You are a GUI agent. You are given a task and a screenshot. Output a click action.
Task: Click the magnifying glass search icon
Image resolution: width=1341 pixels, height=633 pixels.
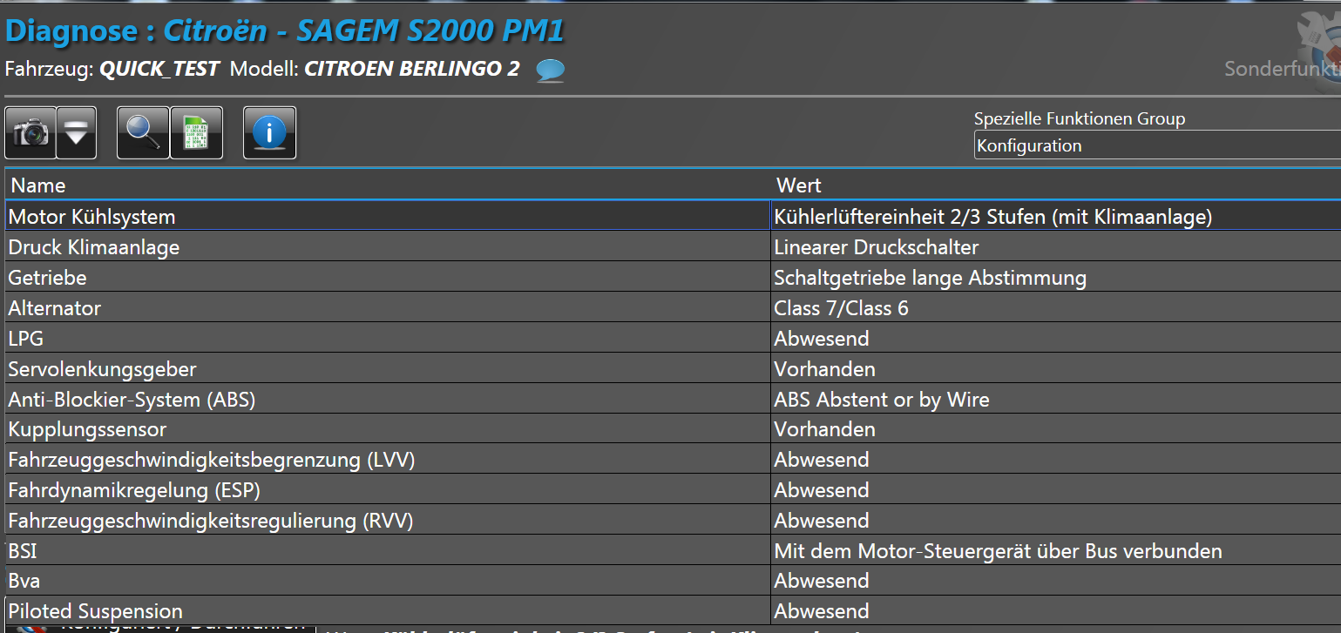(143, 133)
